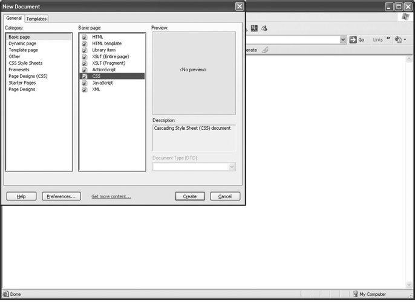The image size is (415, 302).
Task: Select the highlighted CSS page type
Action: coord(113,76)
